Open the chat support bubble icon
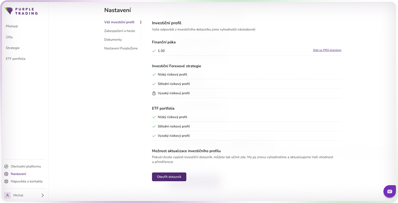This screenshot has width=398, height=203. coord(390,191)
